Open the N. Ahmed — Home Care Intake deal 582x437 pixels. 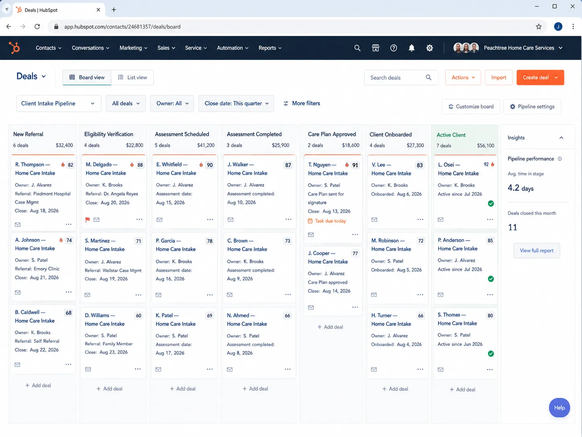[x=247, y=320]
